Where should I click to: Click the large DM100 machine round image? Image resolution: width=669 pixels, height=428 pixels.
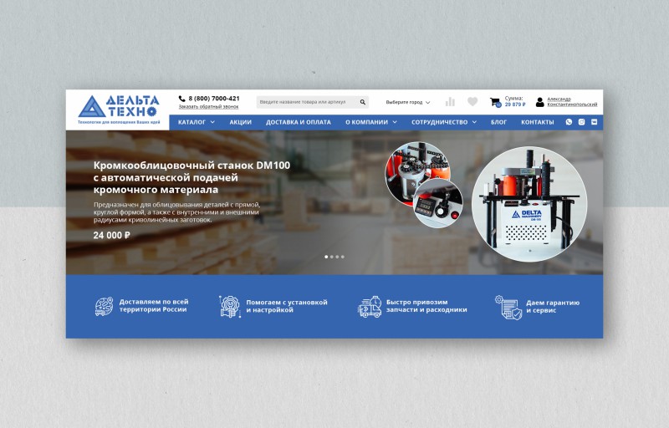point(529,204)
